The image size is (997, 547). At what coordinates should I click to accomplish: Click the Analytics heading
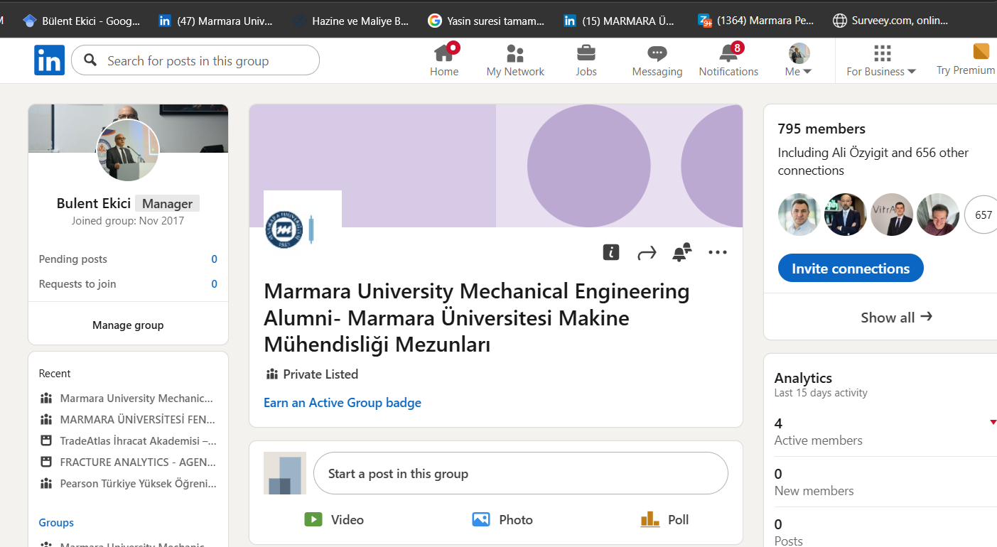803,378
